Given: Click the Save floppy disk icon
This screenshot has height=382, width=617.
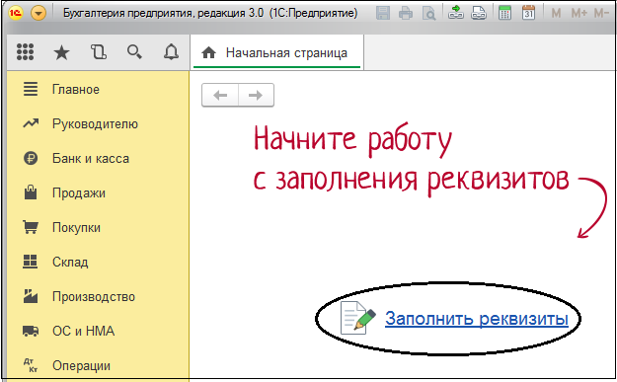Looking at the screenshot, I should point(383,13).
